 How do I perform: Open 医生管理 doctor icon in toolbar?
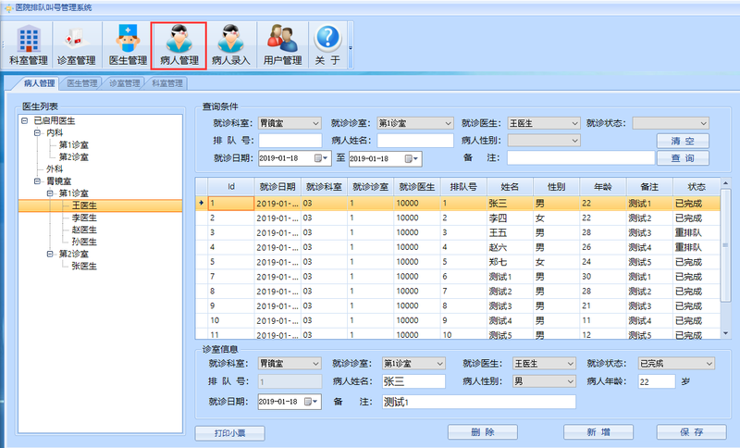[128, 45]
